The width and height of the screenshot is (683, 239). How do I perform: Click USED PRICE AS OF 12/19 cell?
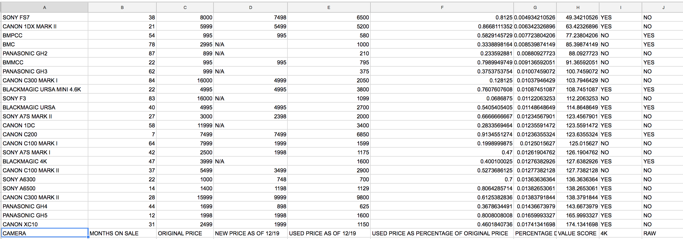pos(329,233)
